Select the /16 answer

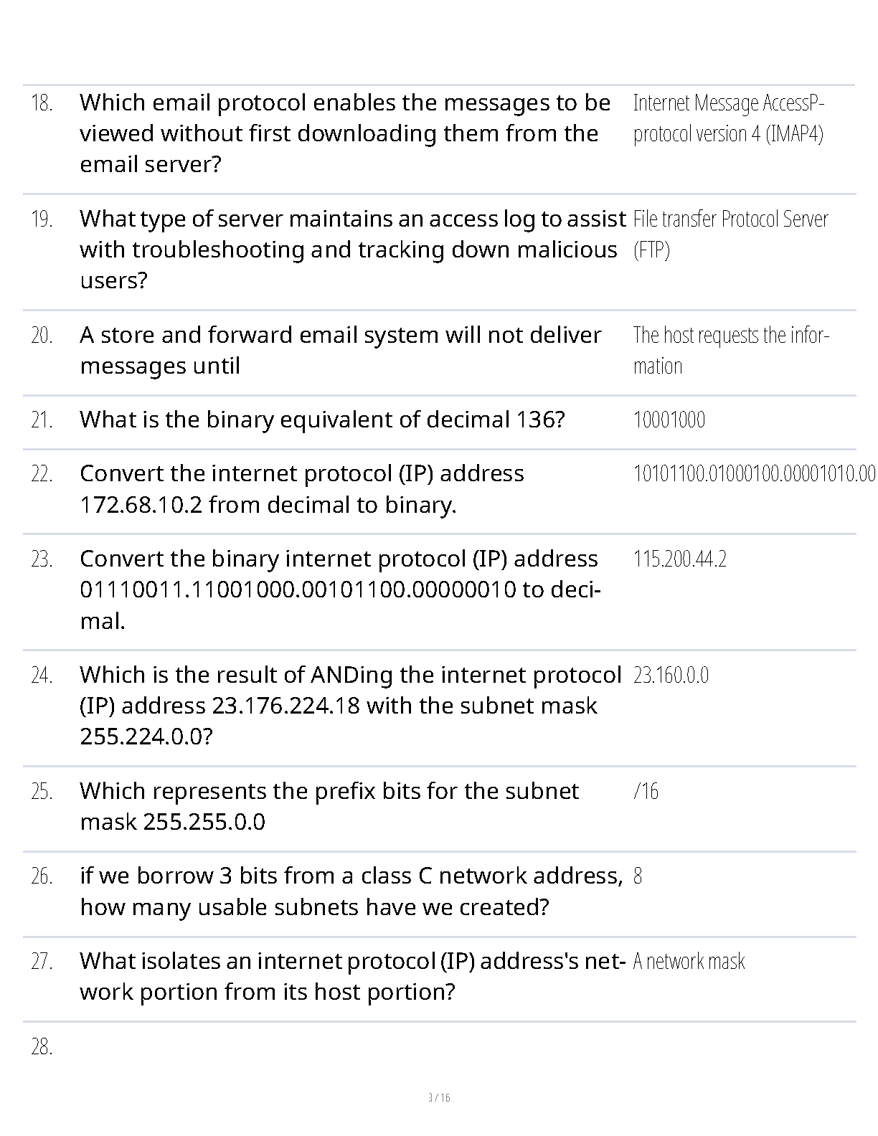[646, 792]
